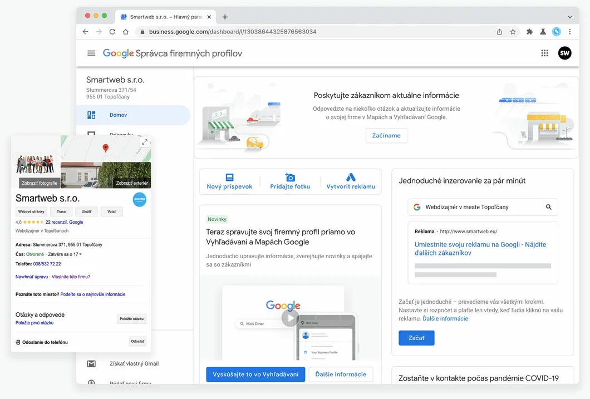590x399 pixels.
Task: Click the Gmail envelope icon in sidebar
Action: point(91,363)
